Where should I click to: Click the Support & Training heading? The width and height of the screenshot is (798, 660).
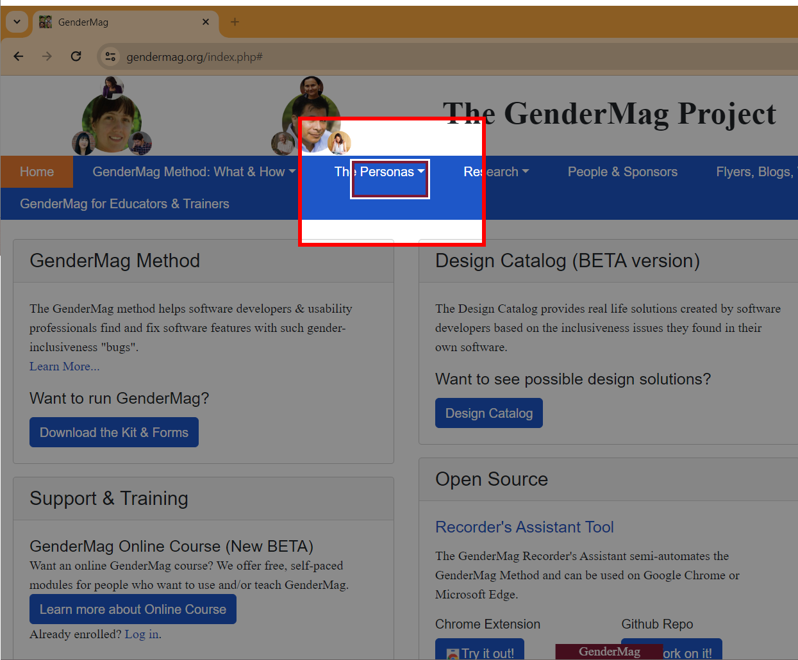109,499
